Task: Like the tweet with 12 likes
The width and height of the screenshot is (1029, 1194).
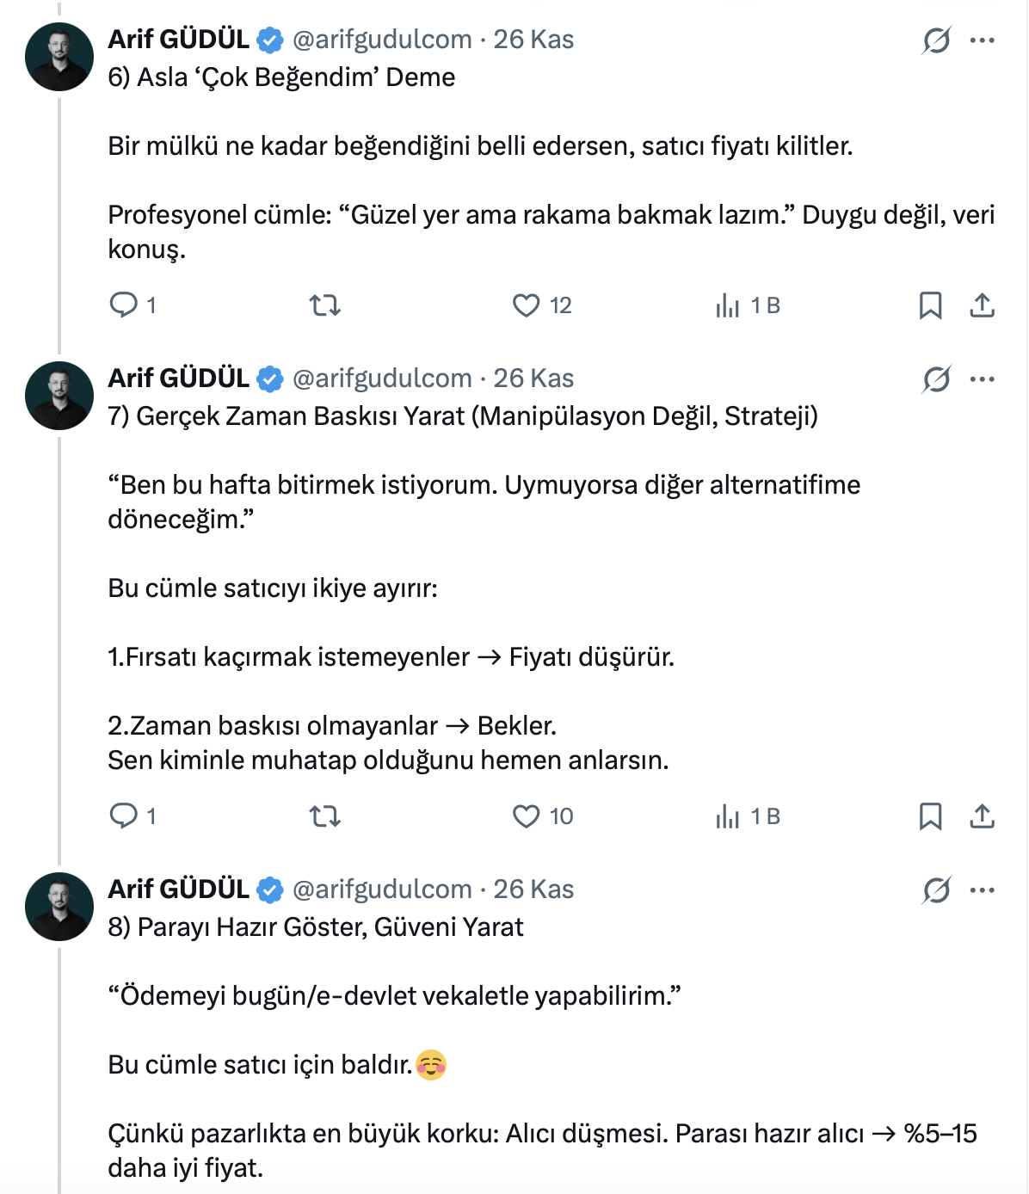Action: pyautogui.click(x=526, y=305)
